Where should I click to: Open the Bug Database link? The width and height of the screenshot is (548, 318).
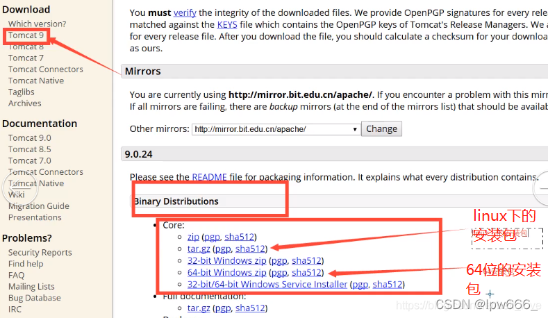point(35,298)
